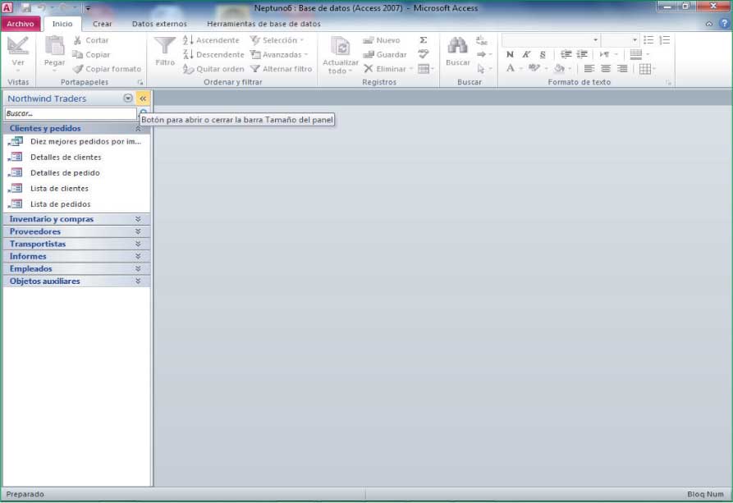Click the Filtro funnel icon
Screen dimensions: 733x503
[165, 46]
